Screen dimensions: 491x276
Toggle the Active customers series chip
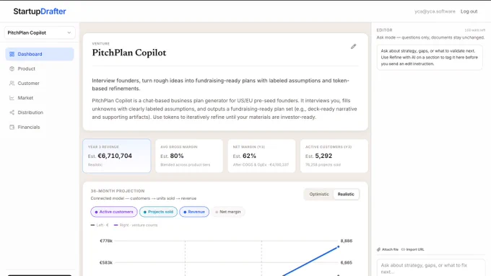(x=114, y=212)
